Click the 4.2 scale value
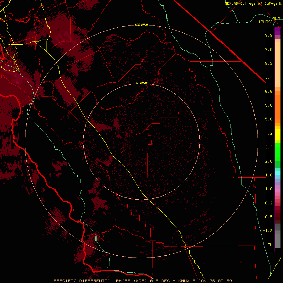The height and width of the screenshot is (283, 283). 269,133
